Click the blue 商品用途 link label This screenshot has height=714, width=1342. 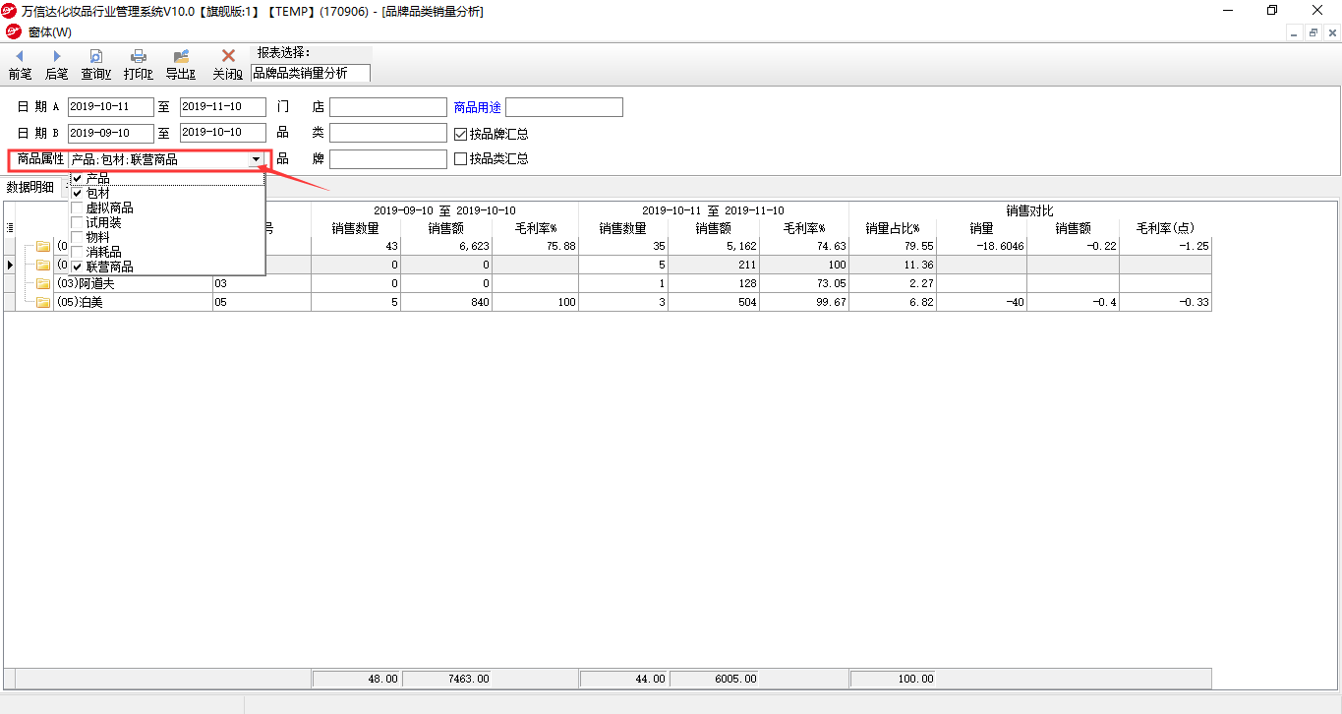point(478,108)
